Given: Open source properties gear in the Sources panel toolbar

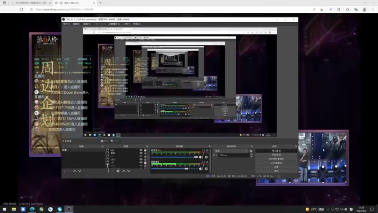Looking at the screenshot, I should pos(118,171).
